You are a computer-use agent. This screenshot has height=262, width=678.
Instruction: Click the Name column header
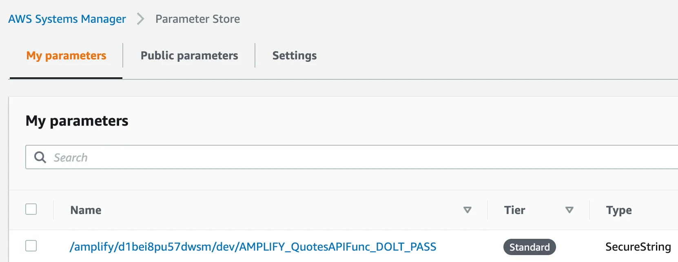pos(86,210)
